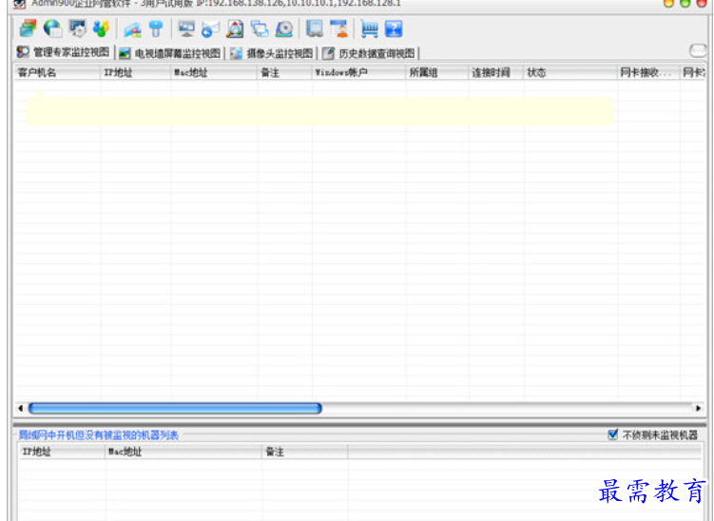
Task: Click the monitor screen toolbar icon
Action: coord(186,29)
